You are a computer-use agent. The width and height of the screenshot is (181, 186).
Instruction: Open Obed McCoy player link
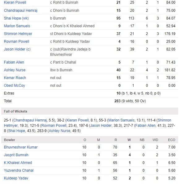coord(15,86)
